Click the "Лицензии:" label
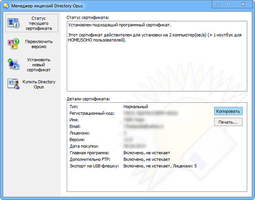This screenshot has height=200, width=255. [80, 133]
